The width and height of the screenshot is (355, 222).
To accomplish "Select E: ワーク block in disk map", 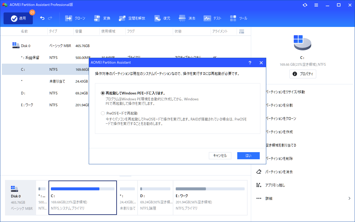I will pyautogui.click(x=210, y=198).
